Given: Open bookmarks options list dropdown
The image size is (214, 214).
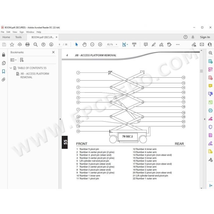Looking at the screenshot, I should coord(13,60).
